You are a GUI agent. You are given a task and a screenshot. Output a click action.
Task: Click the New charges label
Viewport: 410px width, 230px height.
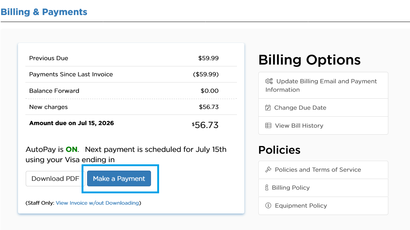pyautogui.click(x=48, y=107)
